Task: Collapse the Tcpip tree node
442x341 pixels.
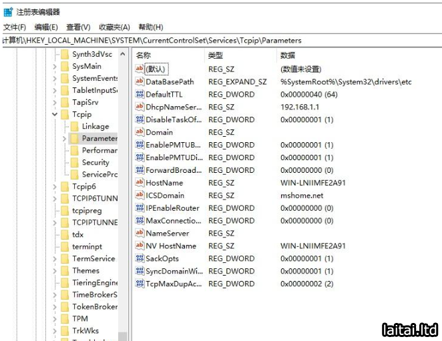Action: coord(55,115)
